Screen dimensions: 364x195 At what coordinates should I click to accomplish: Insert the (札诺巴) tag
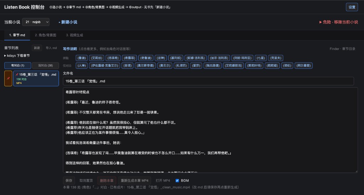[181, 66]
